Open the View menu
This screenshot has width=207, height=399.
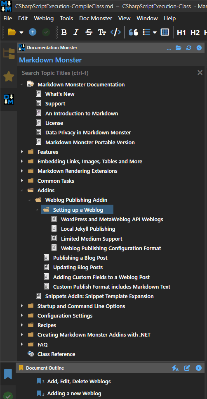point(124,18)
